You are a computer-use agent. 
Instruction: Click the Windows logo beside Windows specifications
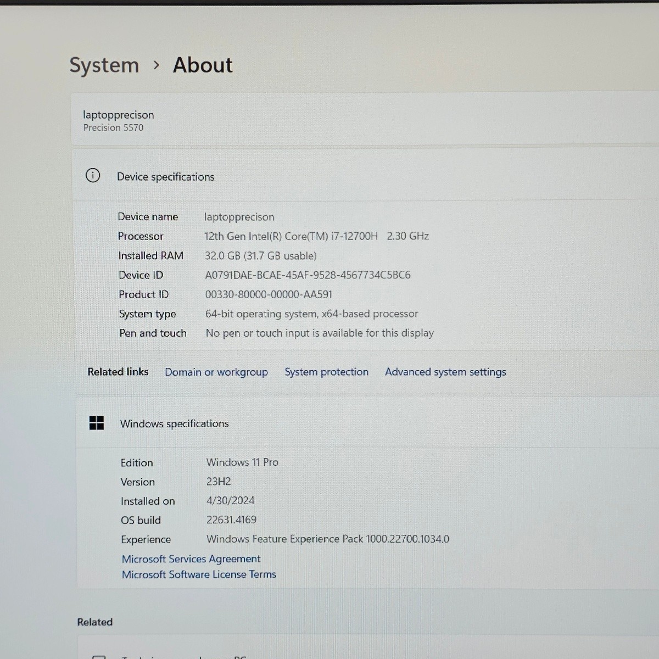point(97,423)
